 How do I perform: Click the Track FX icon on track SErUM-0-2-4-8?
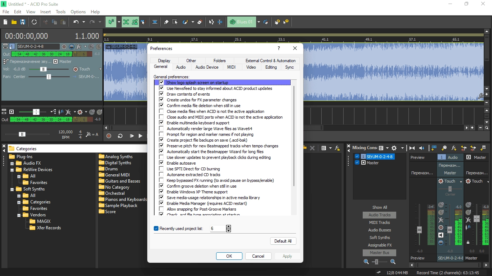pyautogui.click(x=78, y=47)
